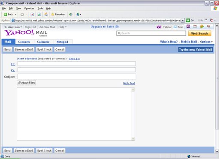Click the top Cancel button

tap(60, 49)
